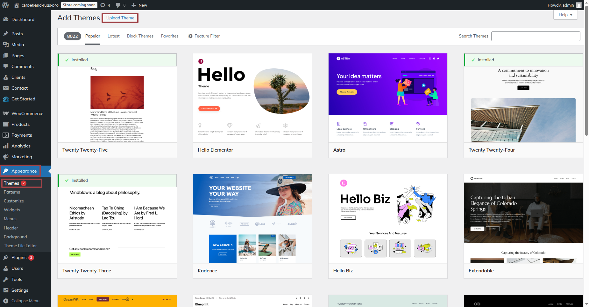Click the Add Themes page heading
589x307 pixels.
(79, 18)
